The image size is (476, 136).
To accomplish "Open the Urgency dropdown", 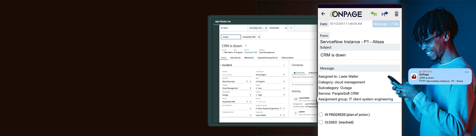I will 270,95.
